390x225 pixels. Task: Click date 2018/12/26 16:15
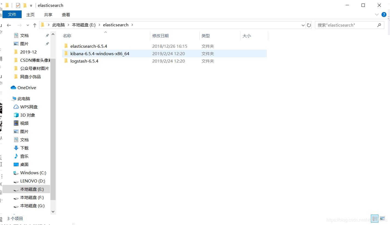170,46
